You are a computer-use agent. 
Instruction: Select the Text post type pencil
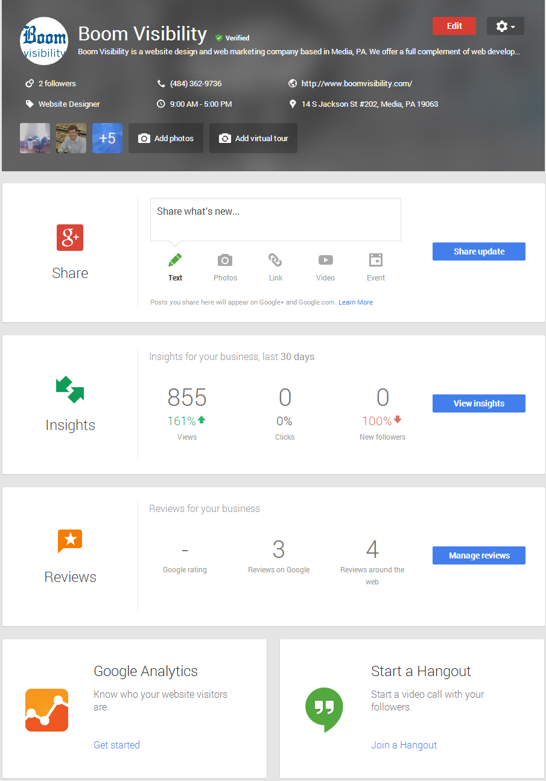point(175,260)
